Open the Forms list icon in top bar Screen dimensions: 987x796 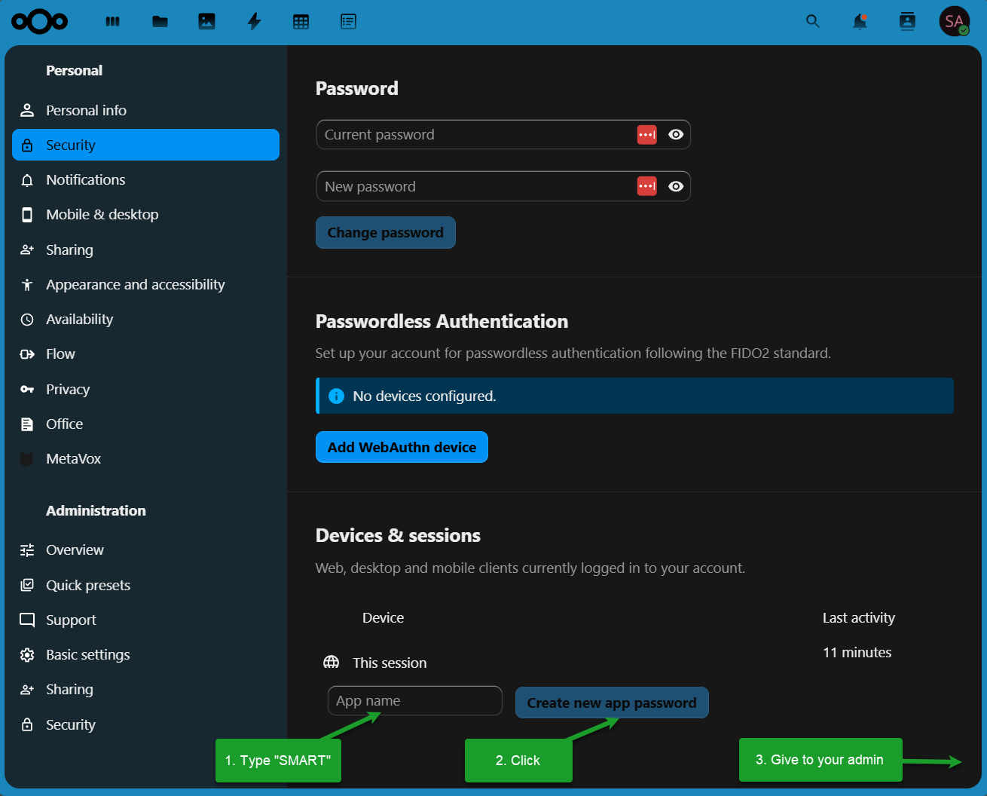[348, 22]
